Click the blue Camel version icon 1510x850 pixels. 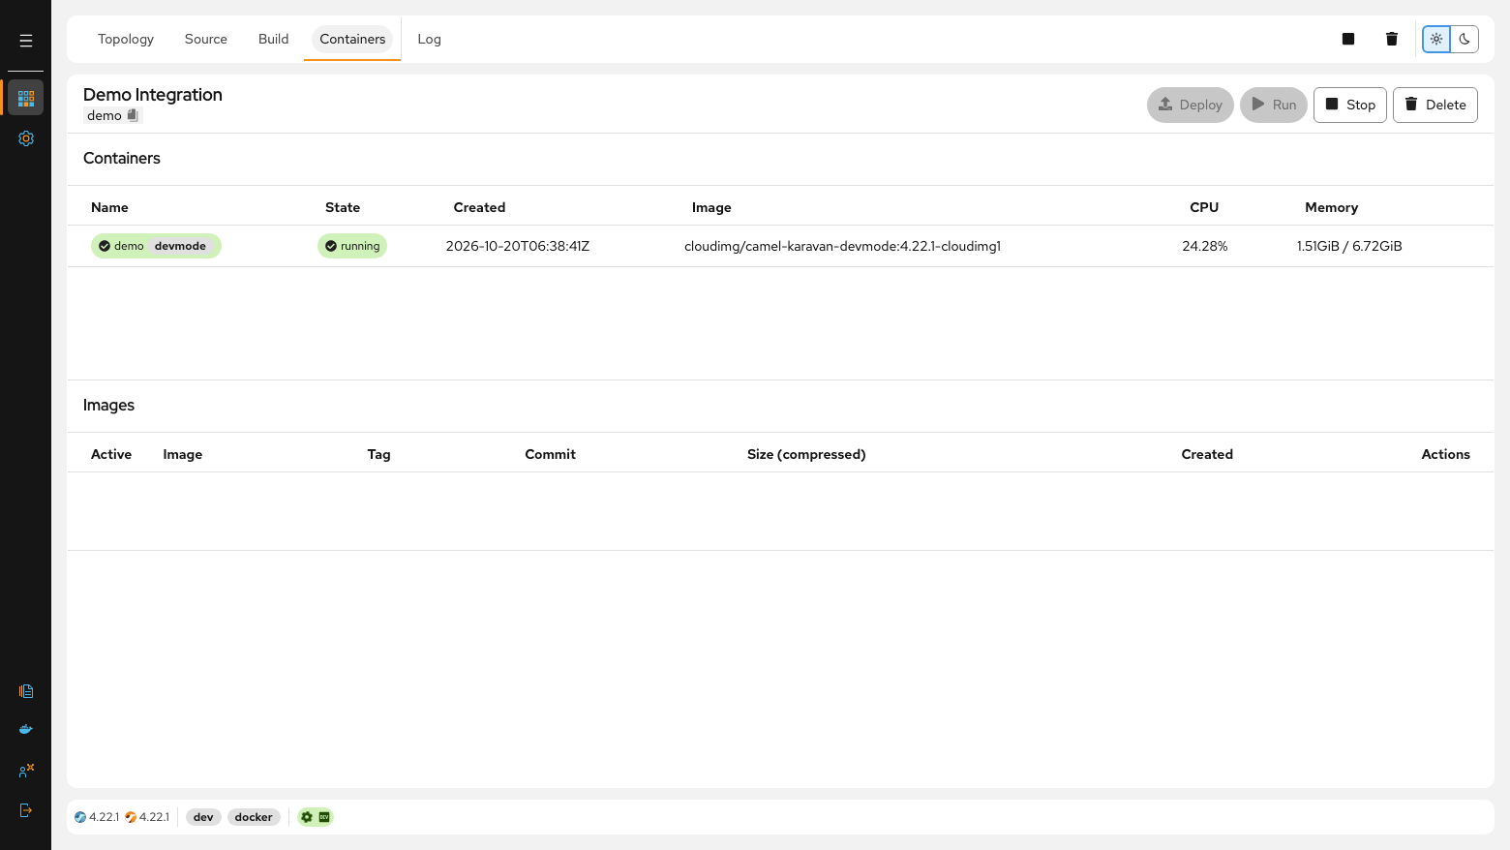click(80, 817)
